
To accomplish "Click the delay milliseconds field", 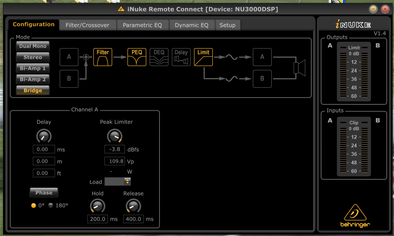I will coord(44,149).
